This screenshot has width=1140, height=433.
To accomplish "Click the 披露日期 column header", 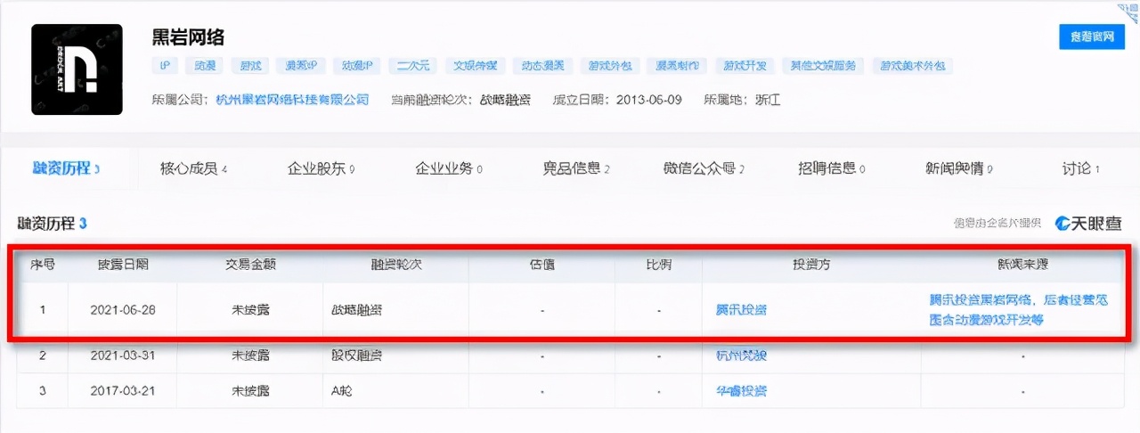I will point(123,265).
